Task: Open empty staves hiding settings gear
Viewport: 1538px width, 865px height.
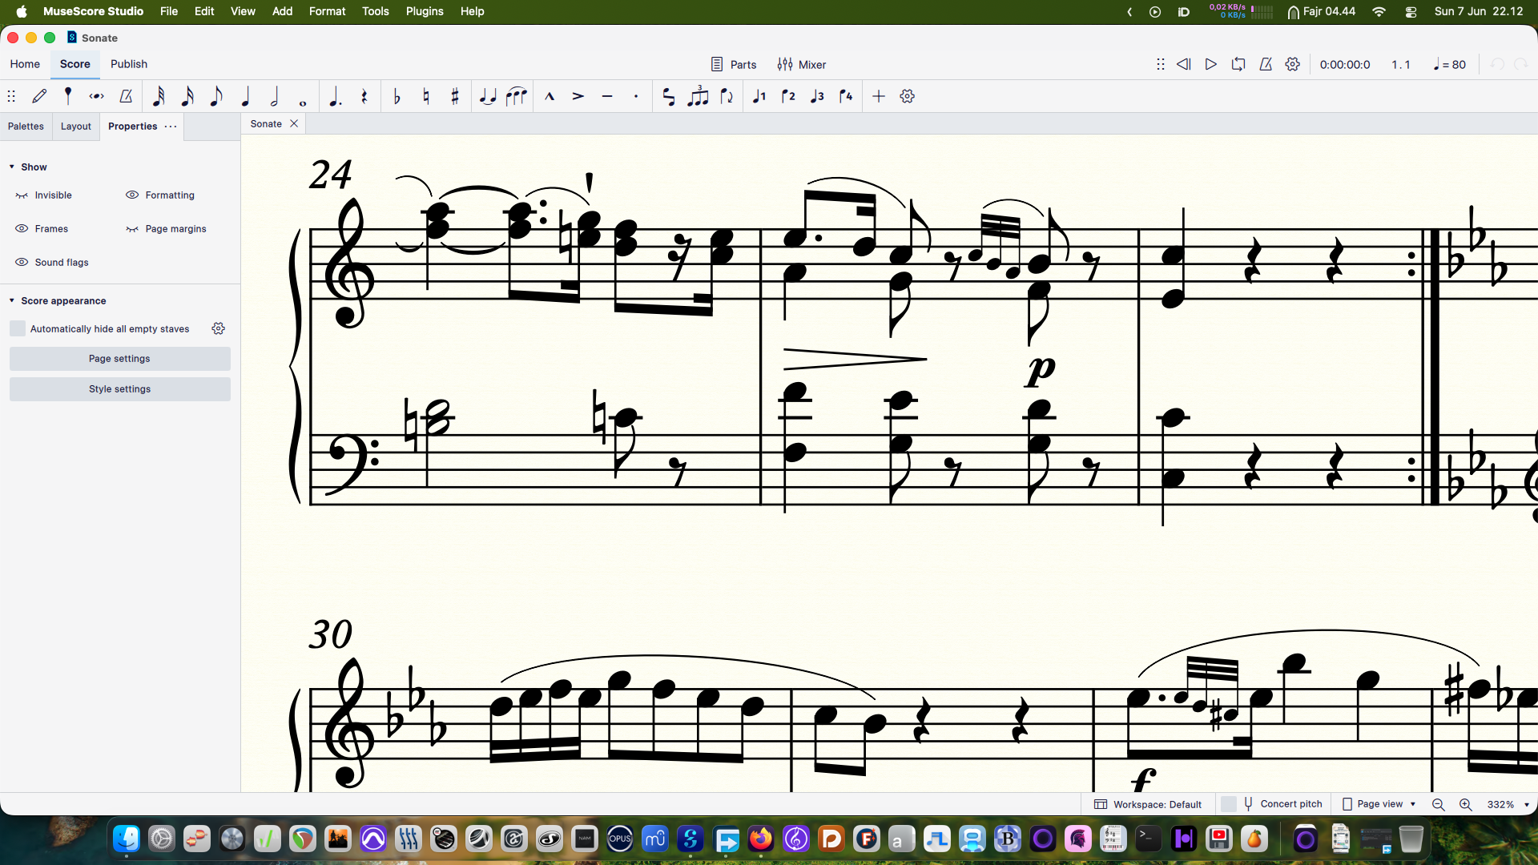Action: pos(219,328)
